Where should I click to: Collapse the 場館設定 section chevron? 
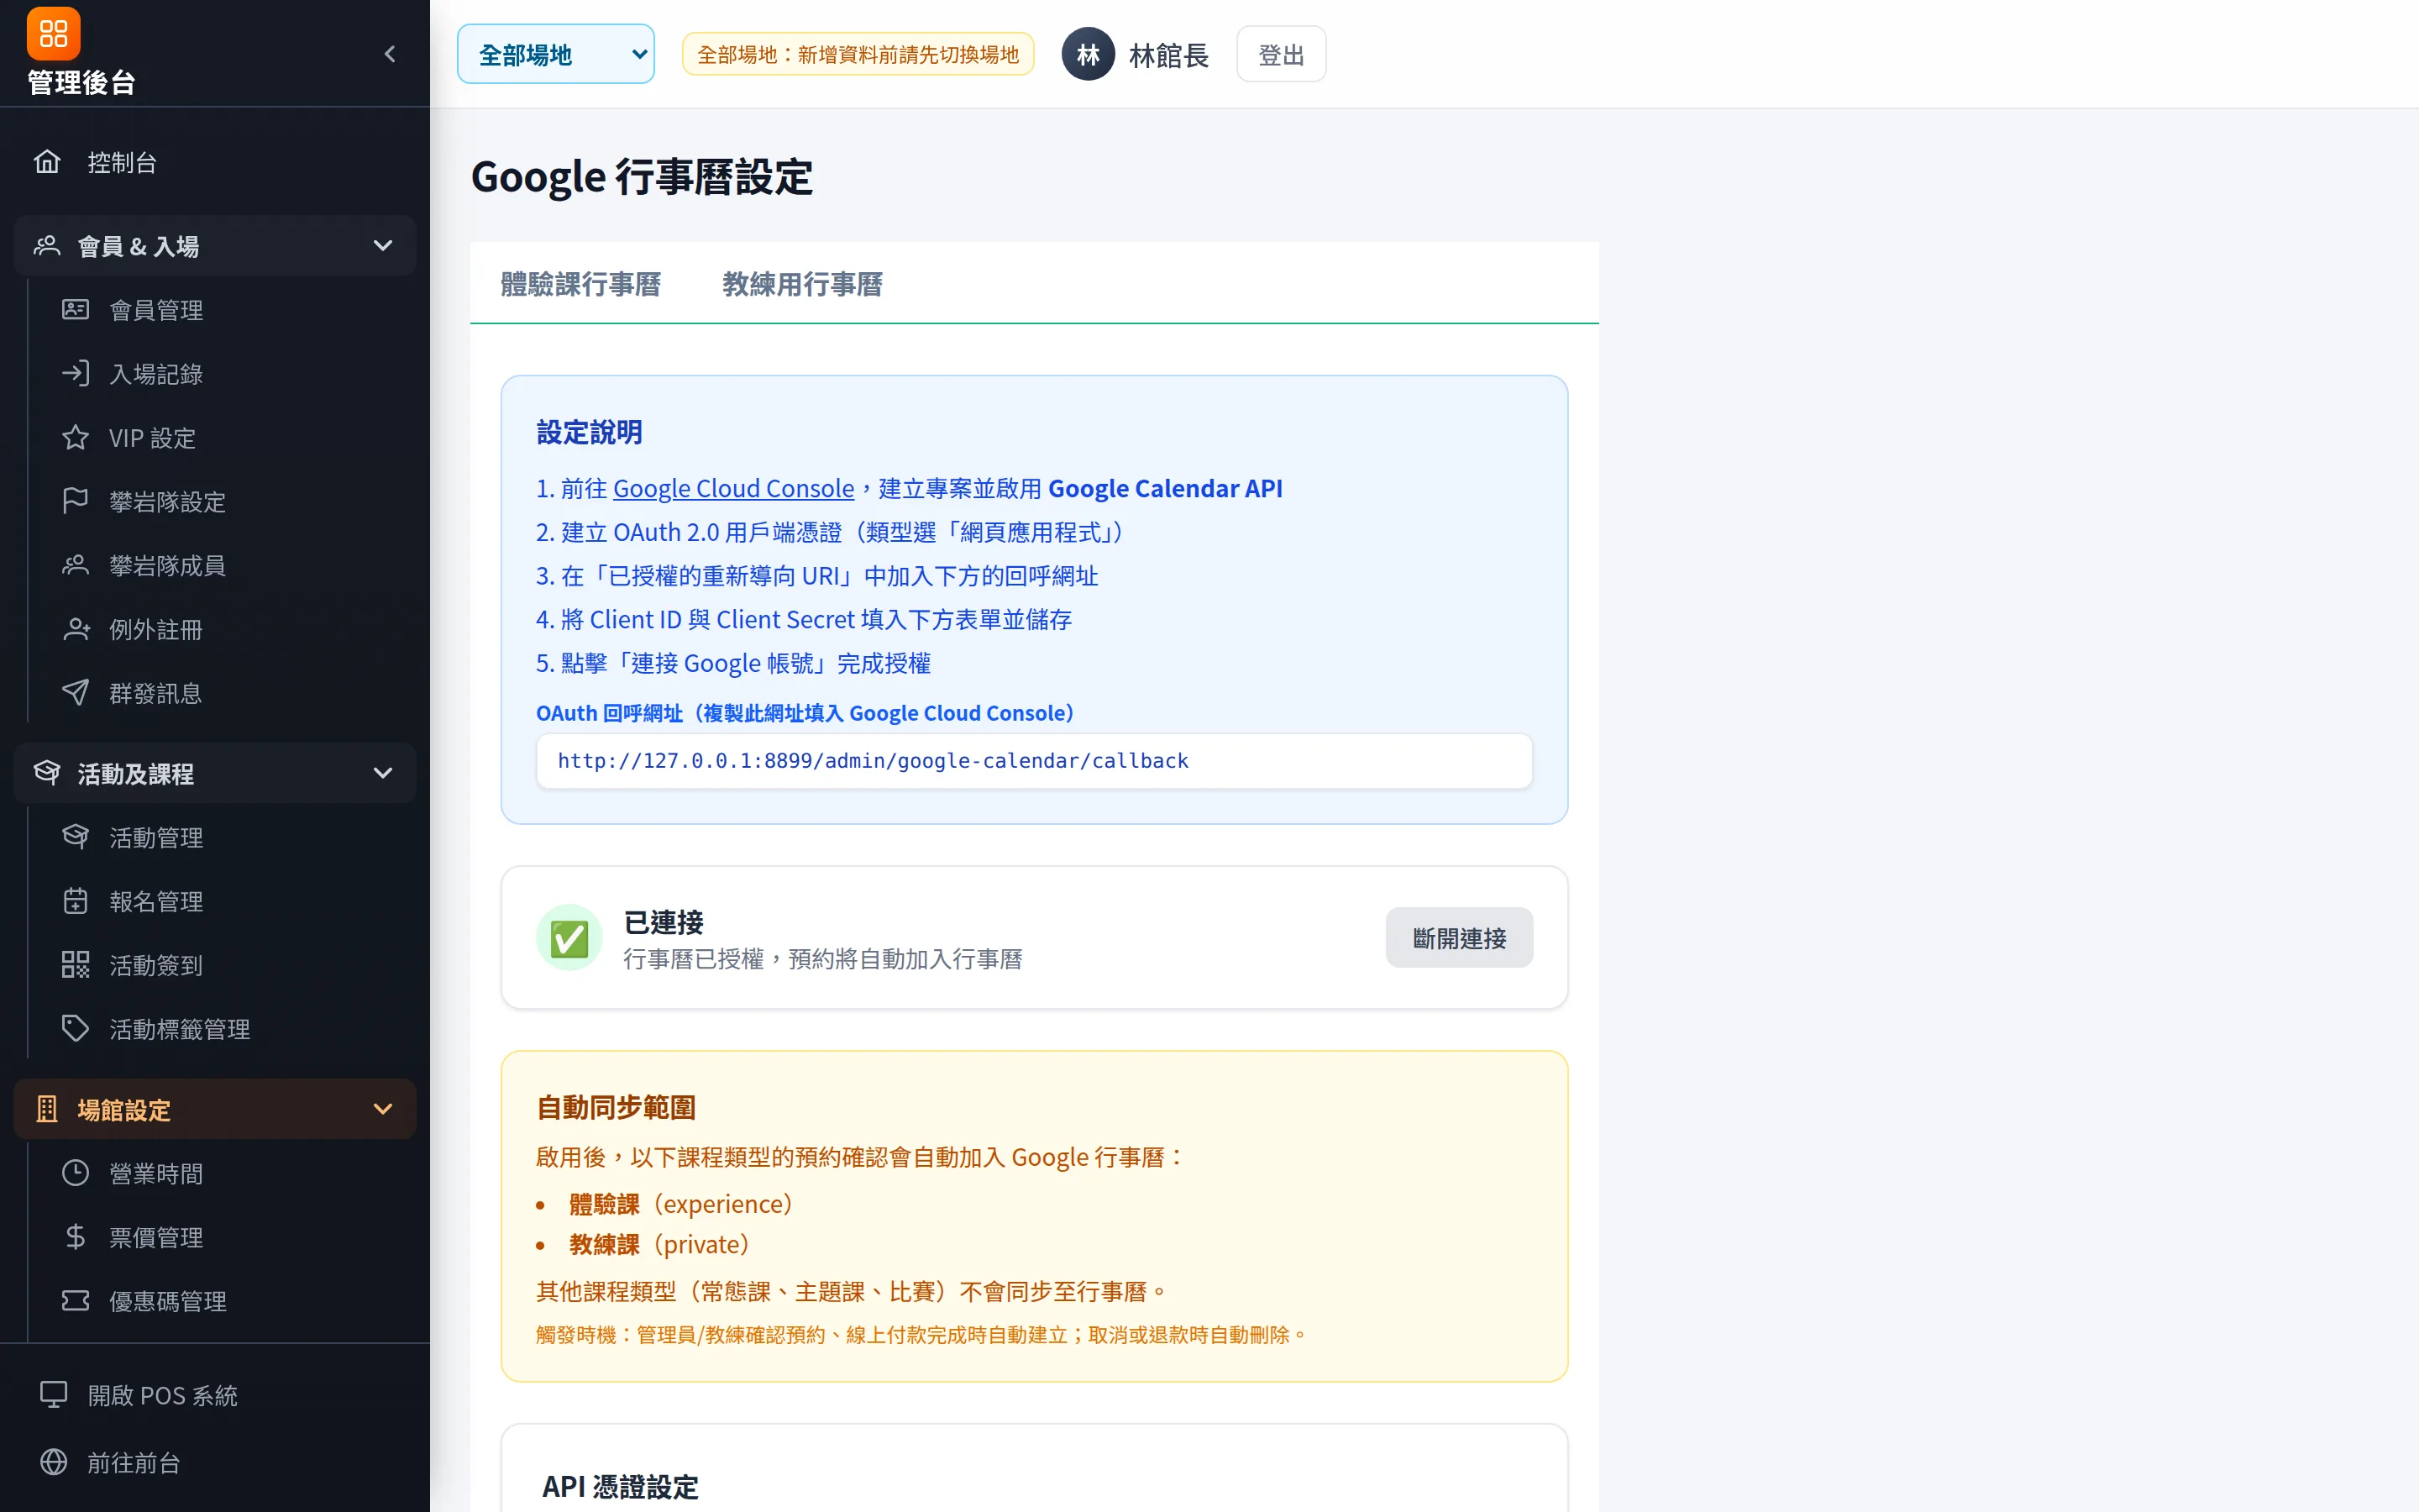(x=383, y=1109)
